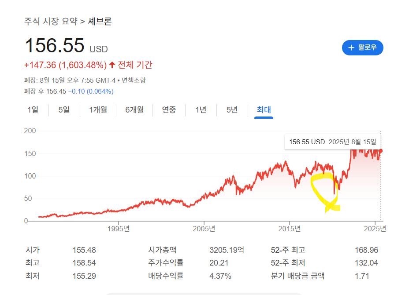Switch to the 6개월 range tab
Image resolution: width=394 pixels, height=295 pixels.
(134, 110)
